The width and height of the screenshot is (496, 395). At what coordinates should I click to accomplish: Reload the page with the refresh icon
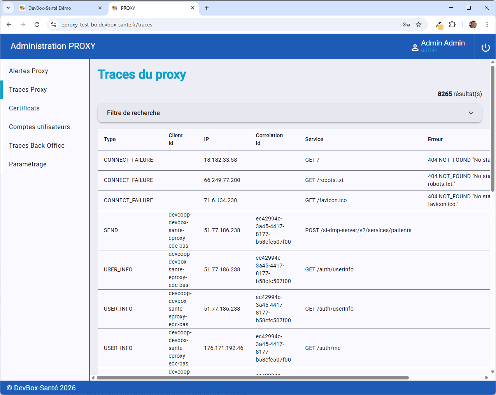(37, 24)
